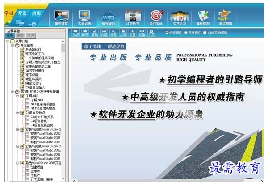Open 程序员的成长之路 topic
This screenshot has width=264, height=182.
(x=38, y=66)
